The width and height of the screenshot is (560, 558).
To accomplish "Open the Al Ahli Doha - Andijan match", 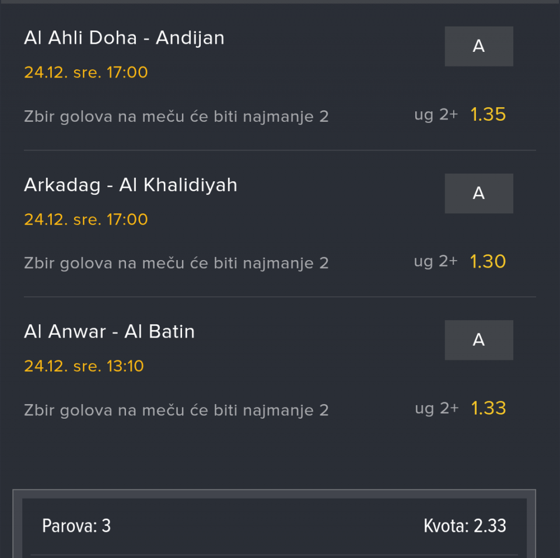I will point(124,38).
